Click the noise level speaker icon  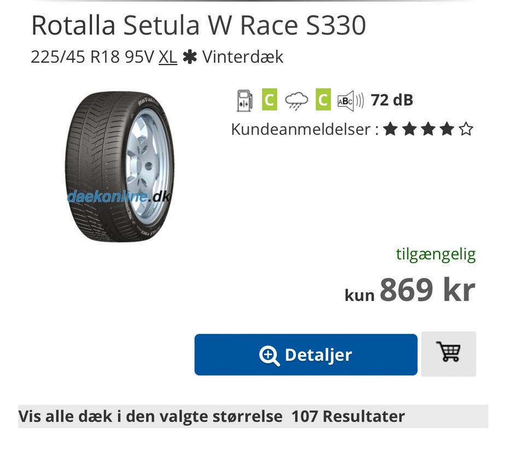[350, 101]
